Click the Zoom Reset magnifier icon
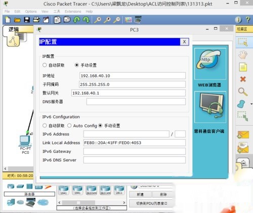Screen dimensions: 253x213 pyautogui.click(x=107, y=20)
